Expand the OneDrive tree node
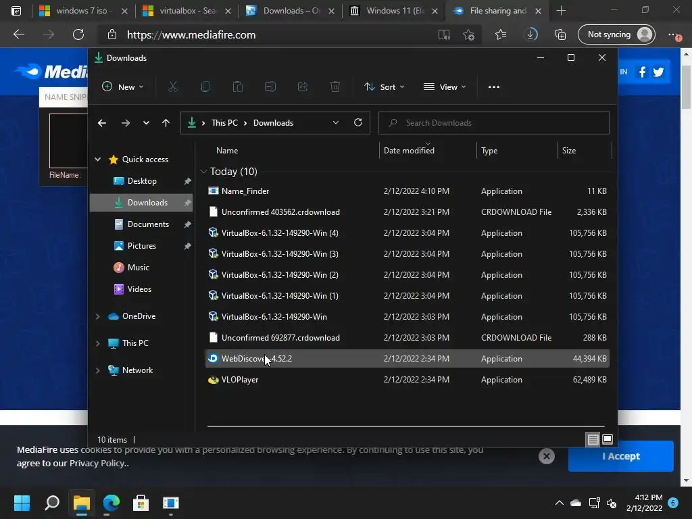Image resolution: width=692 pixels, height=519 pixels. 97,316
